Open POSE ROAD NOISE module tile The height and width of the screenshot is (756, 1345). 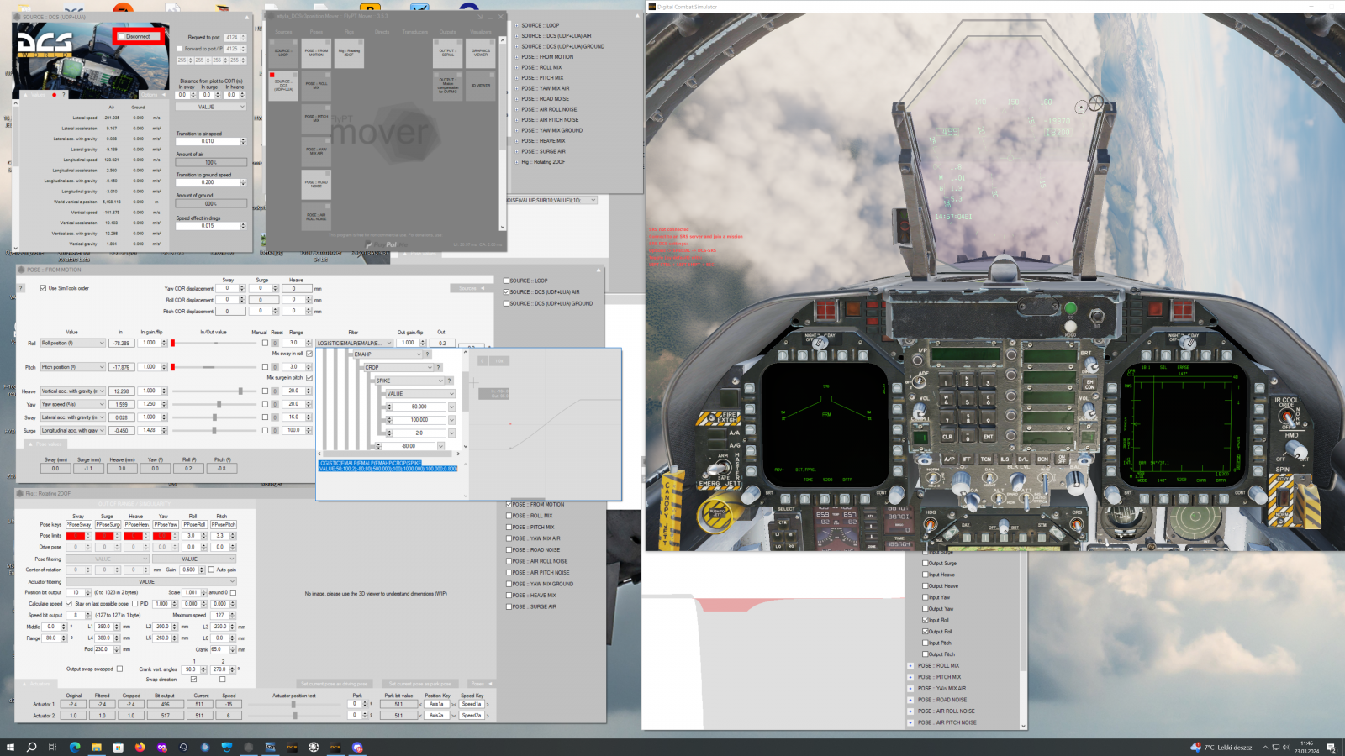pos(316,184)
